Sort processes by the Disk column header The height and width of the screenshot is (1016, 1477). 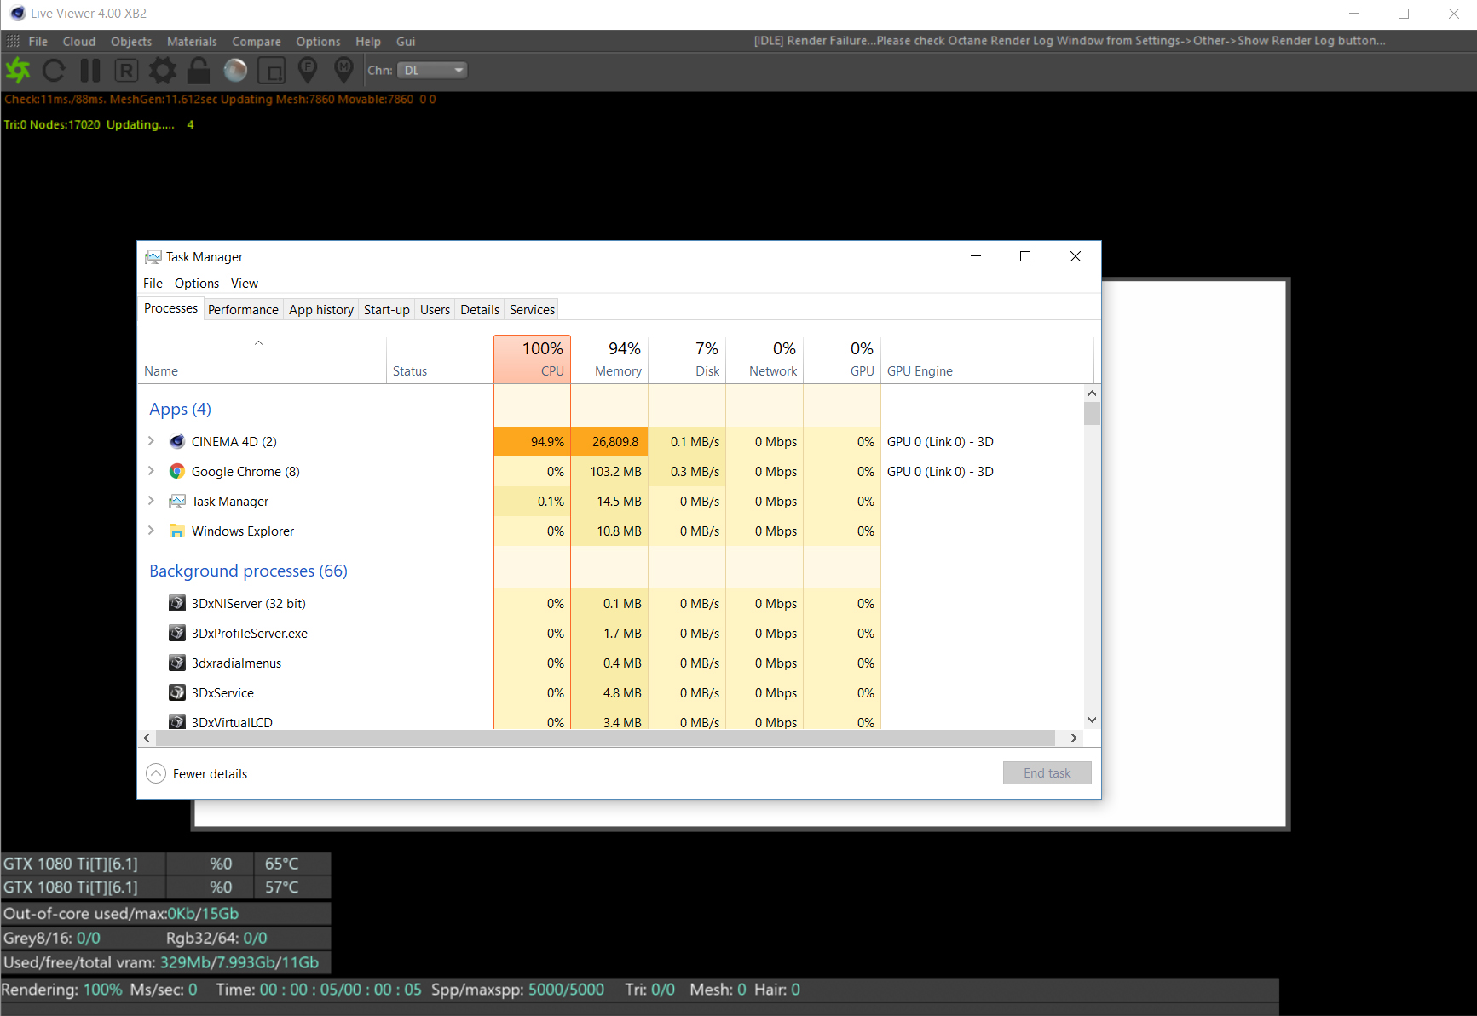tap(687, 359)
